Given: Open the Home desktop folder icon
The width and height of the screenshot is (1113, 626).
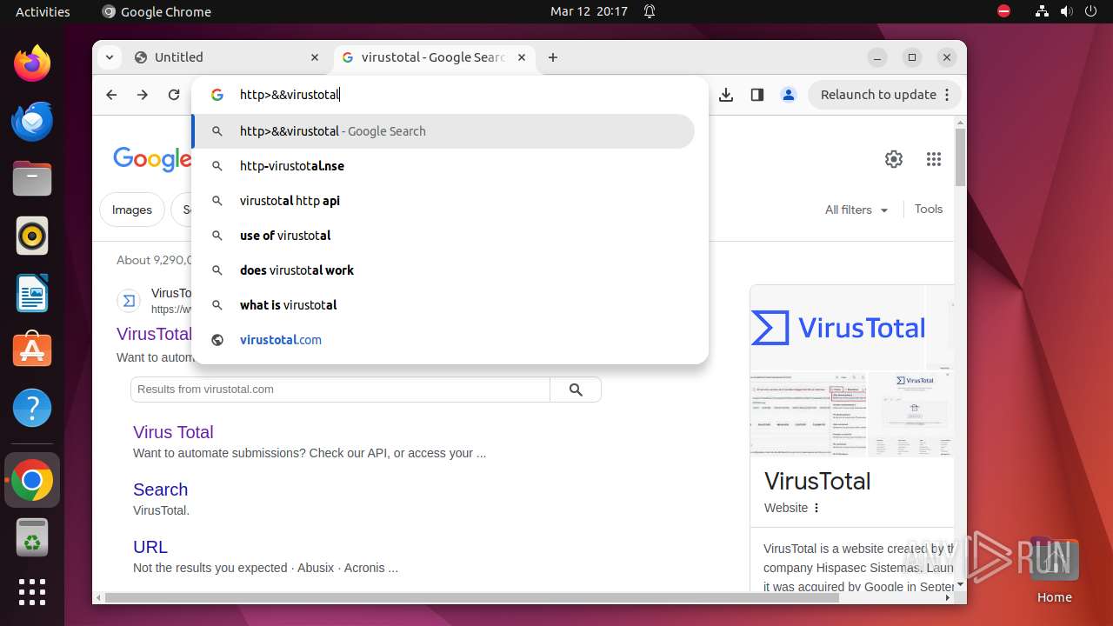Looking at the screenshot, I should point(1054,570).
